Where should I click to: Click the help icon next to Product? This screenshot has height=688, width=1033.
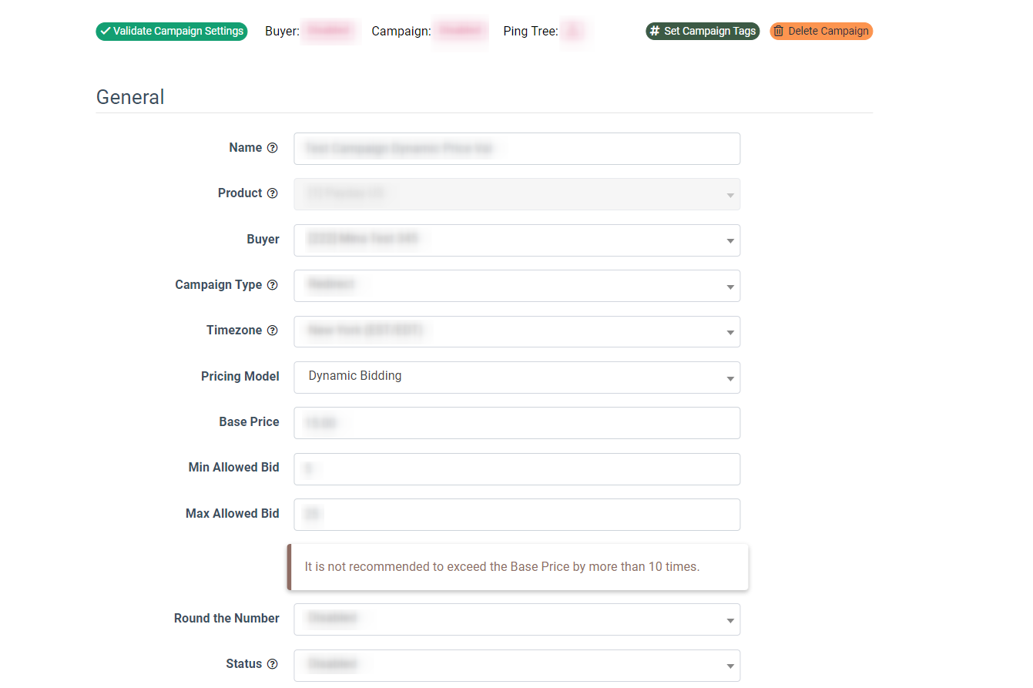coord(272,193)
